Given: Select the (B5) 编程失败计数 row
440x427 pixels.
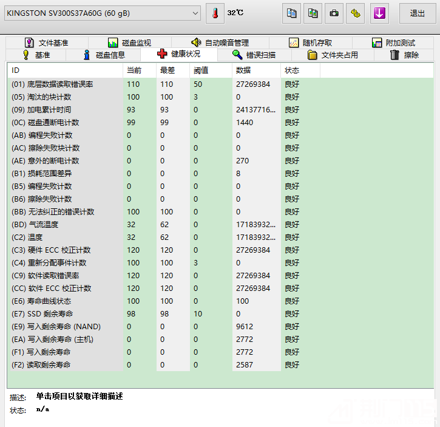Looking at the screenshot, I should [220, 186].
